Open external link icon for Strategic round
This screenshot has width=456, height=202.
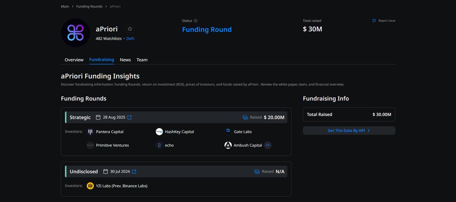click(130, 117)
